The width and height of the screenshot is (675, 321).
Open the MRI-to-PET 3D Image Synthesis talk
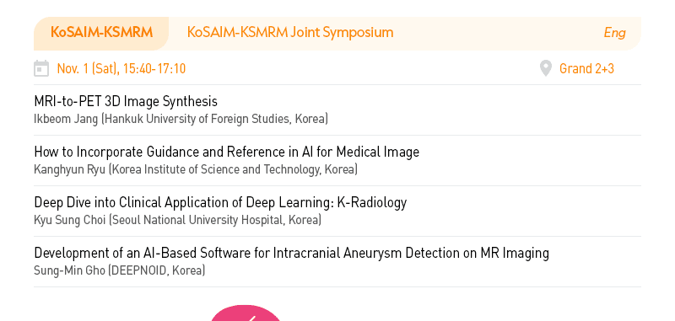[x=126, y=101]
